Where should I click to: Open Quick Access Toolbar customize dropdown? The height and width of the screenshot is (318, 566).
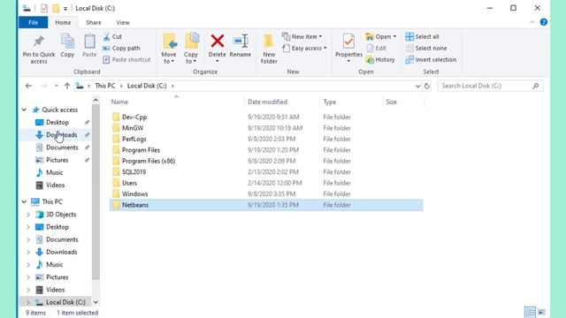point(65,8)
